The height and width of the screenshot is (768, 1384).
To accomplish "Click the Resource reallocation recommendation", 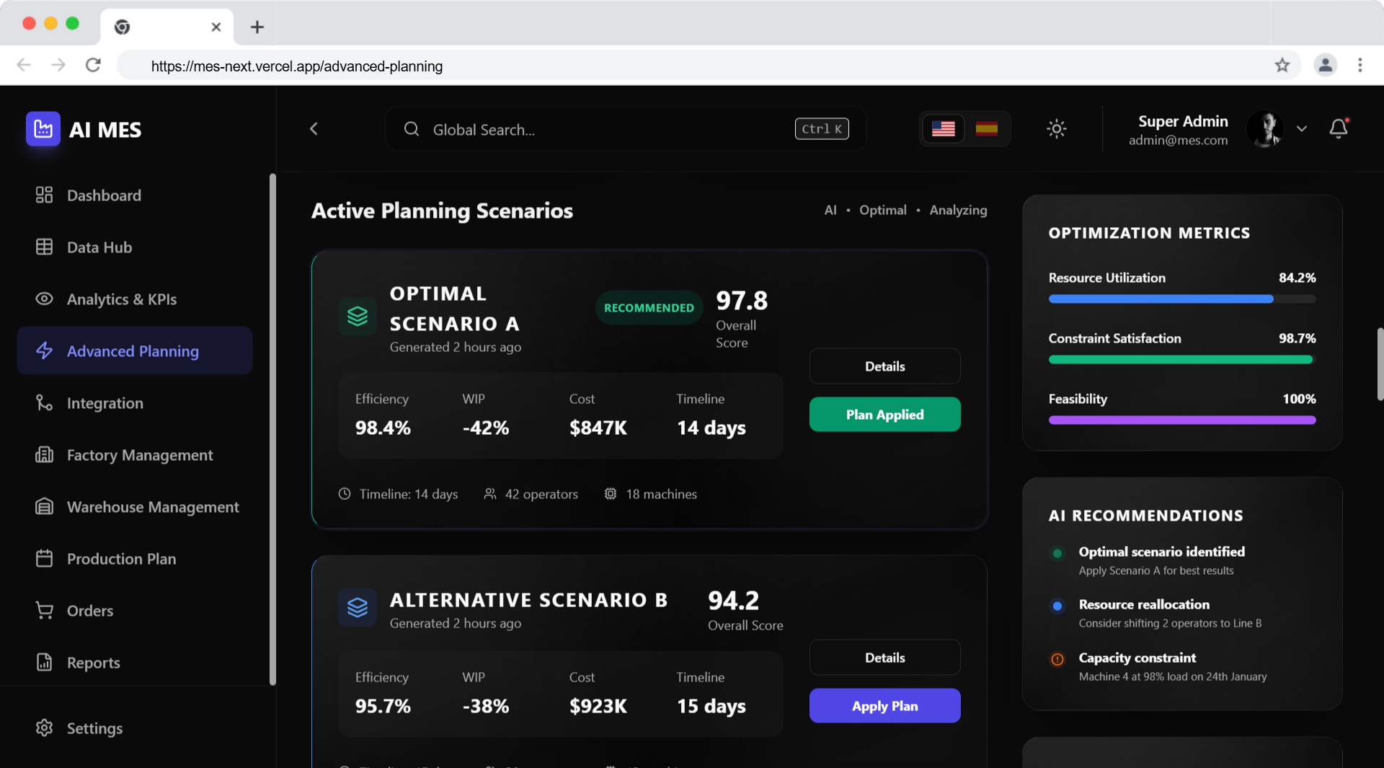I will click(x=1182, y=613).
